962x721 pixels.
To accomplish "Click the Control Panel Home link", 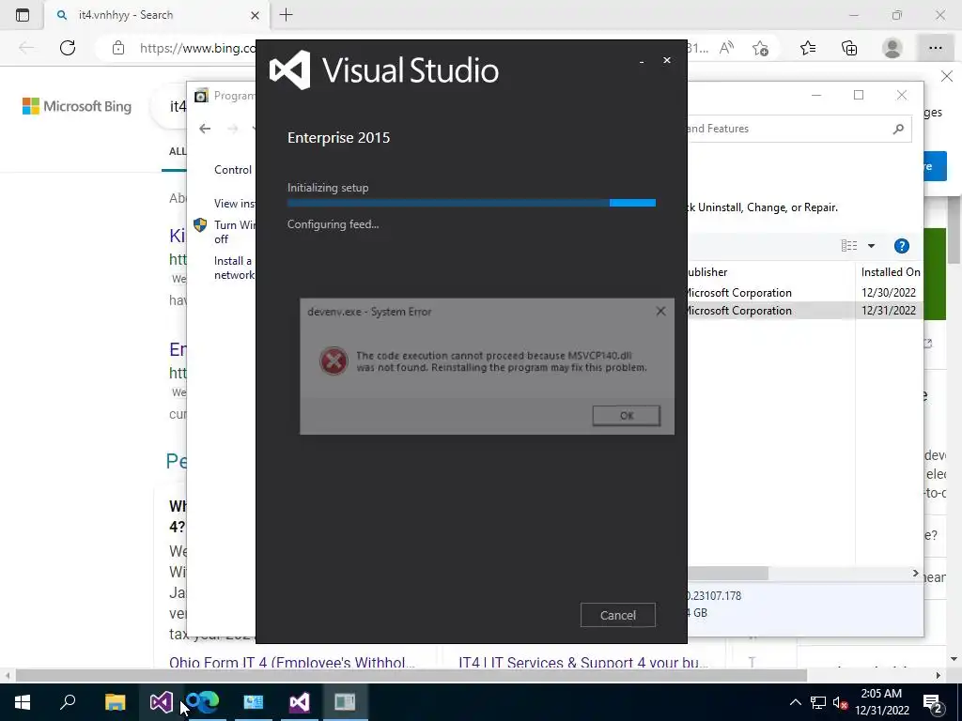I will coord(233,170).
